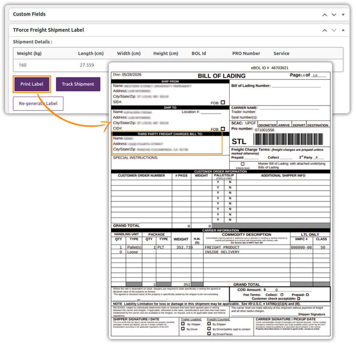Click the BILL OF LADING title
The height and width of the screenshot is (344, 356).
pos(222,76)
